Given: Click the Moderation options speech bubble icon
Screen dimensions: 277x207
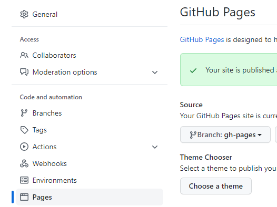Looking at the screenshot, I should click(24, 72).
